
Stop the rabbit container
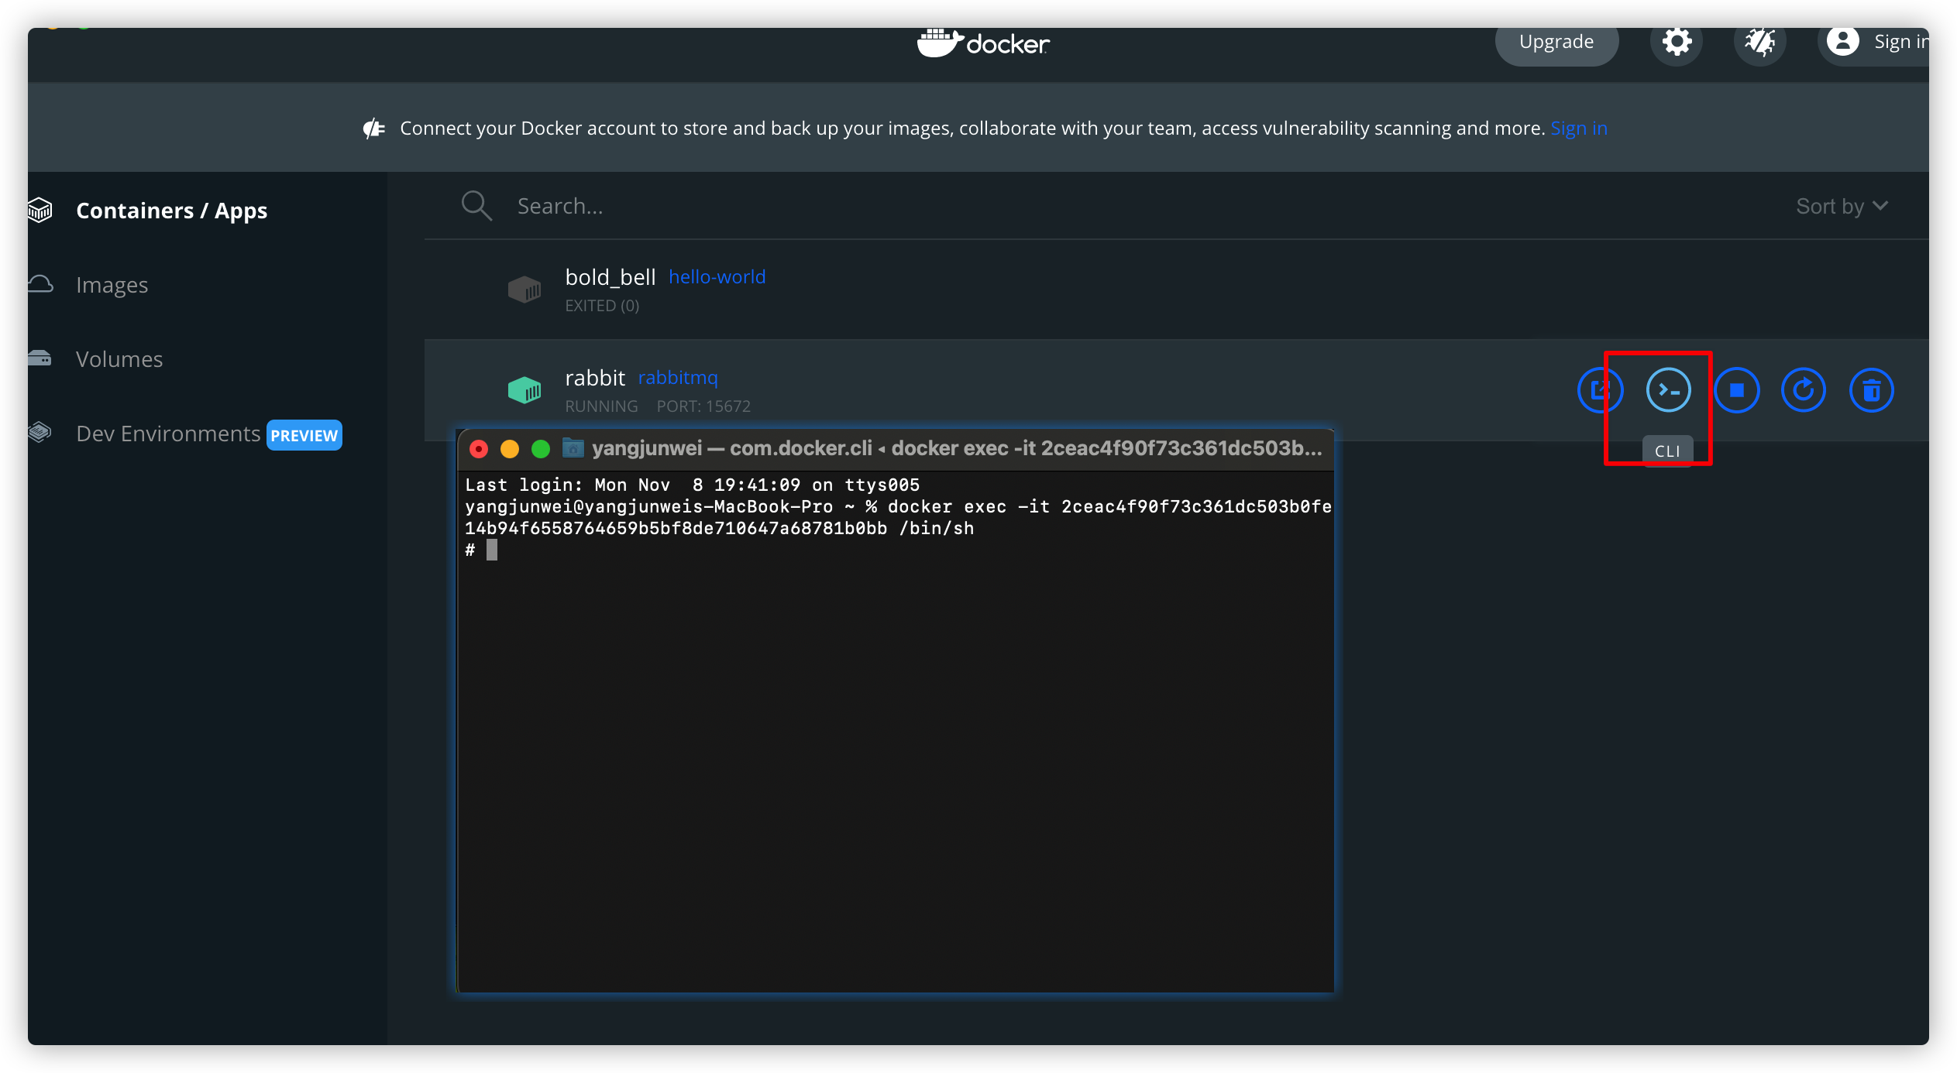[x=1736, y=390]
